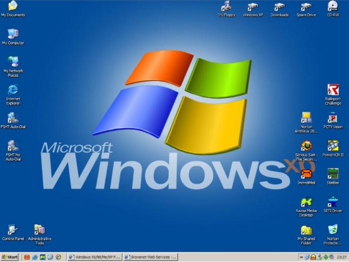Image resolution: width=349 pixels, height=262 pixels.
Task: Select the Downloads drive shortcut
Action: tap(280, 9)
